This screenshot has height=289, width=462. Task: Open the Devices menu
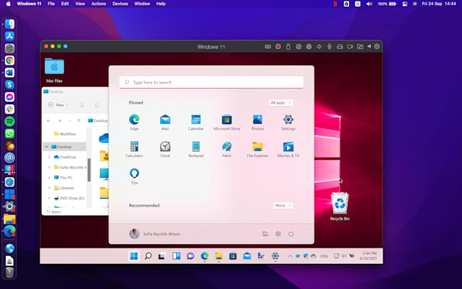tap(120, 4)
